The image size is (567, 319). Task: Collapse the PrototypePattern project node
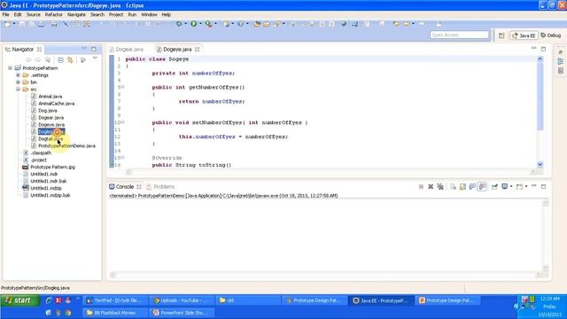click(x=10, y=68)
